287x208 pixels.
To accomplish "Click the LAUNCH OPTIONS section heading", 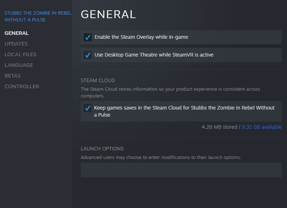I will point(102,149).
